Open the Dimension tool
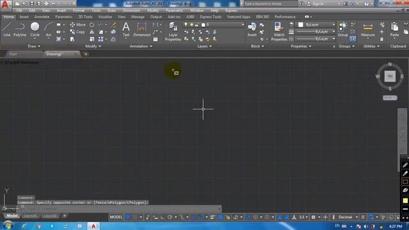409x230 pixels. point(142,29)
